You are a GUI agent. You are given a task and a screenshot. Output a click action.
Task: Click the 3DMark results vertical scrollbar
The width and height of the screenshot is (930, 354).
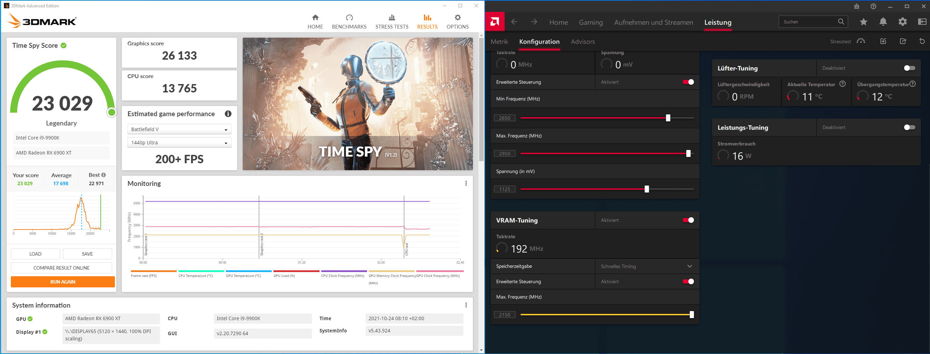(481, 99)
